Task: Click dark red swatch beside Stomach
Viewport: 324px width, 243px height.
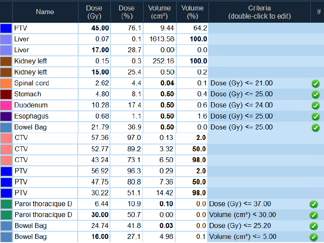Action: [x=6, y=94]
